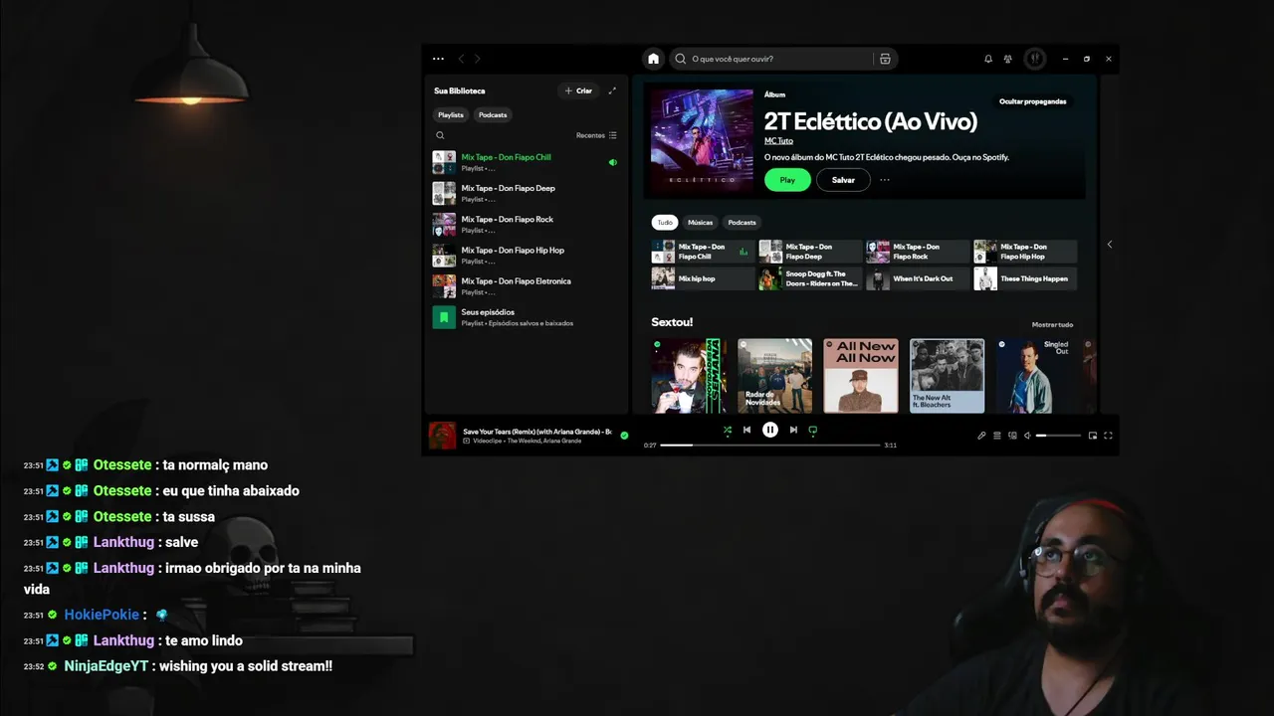Open the Radar de Novidades card
The image size is (1274, 716).
[x=775, y=376]
